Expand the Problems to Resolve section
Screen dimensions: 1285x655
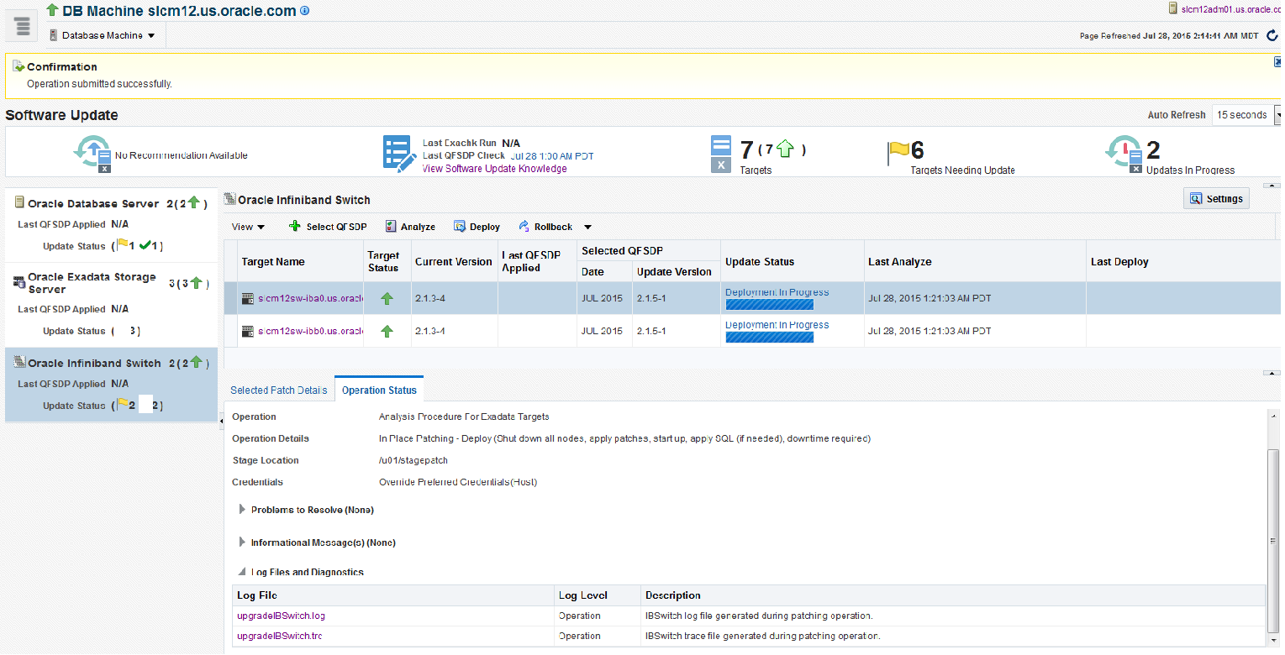click(243, 510)
